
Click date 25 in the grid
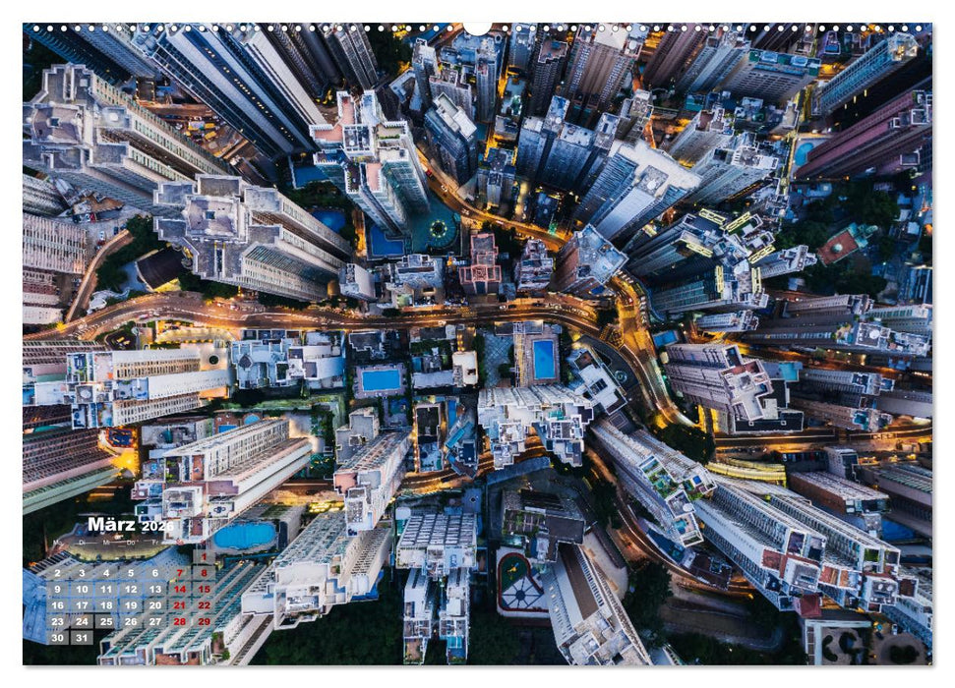pyautogui.click(x=106, y=621)
